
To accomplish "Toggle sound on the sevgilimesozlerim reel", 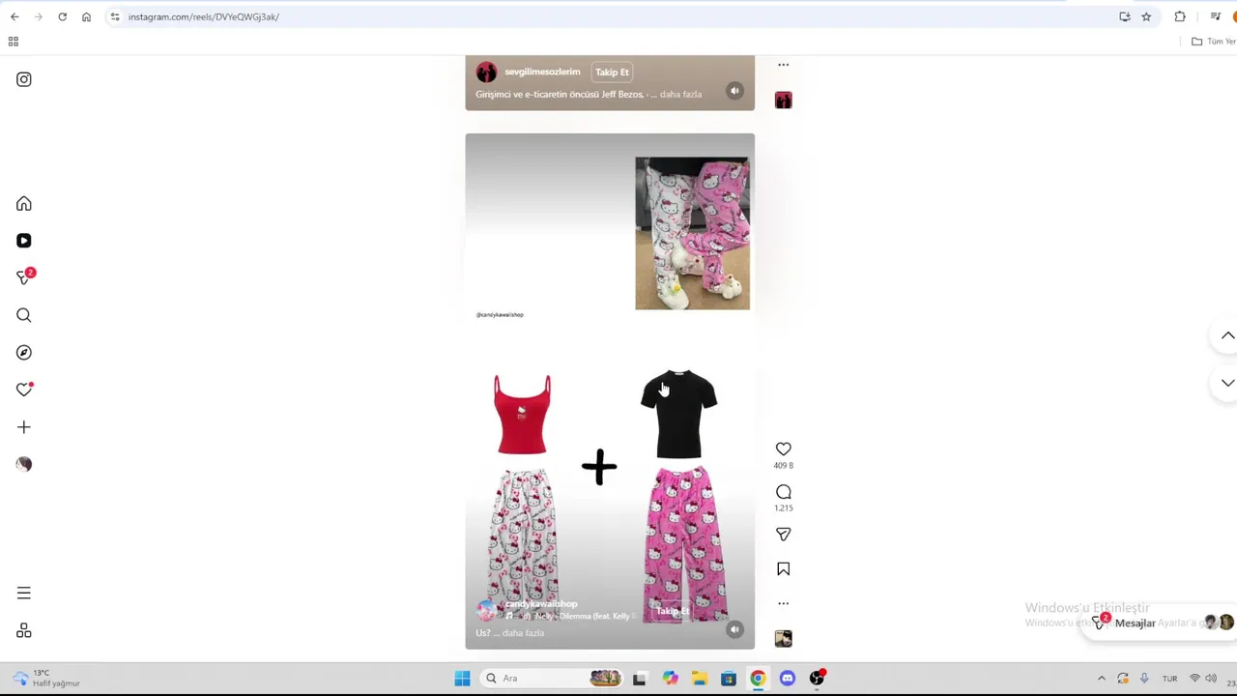I will 734,91.
